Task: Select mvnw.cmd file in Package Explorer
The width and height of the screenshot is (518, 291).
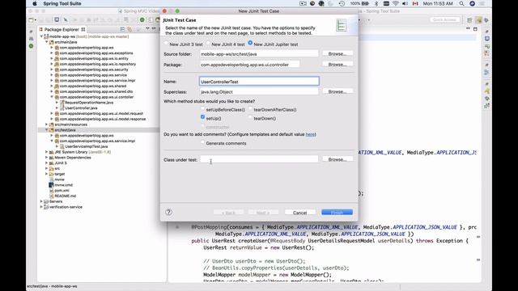Action: click(63, 185)
